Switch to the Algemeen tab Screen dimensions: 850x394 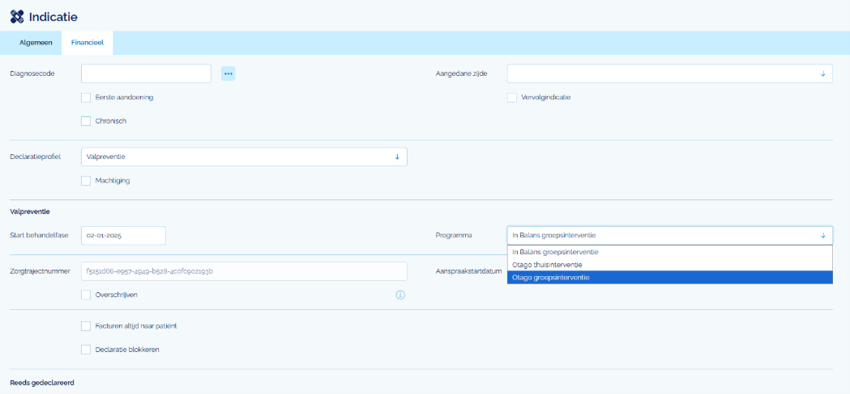pos(36,43)
